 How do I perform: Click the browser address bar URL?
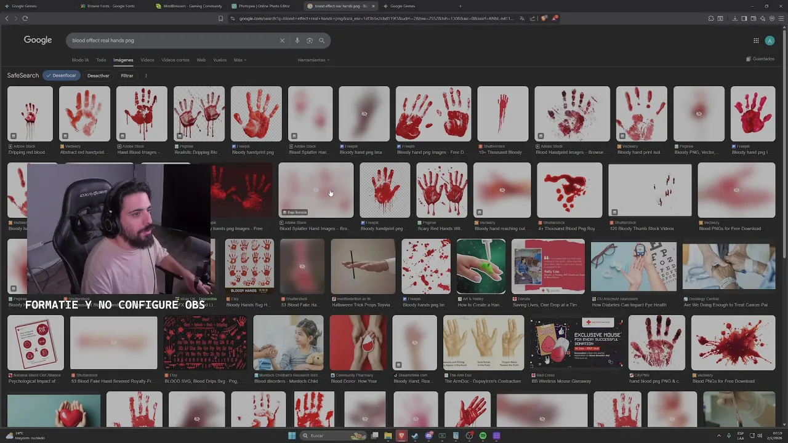(376, 18)
